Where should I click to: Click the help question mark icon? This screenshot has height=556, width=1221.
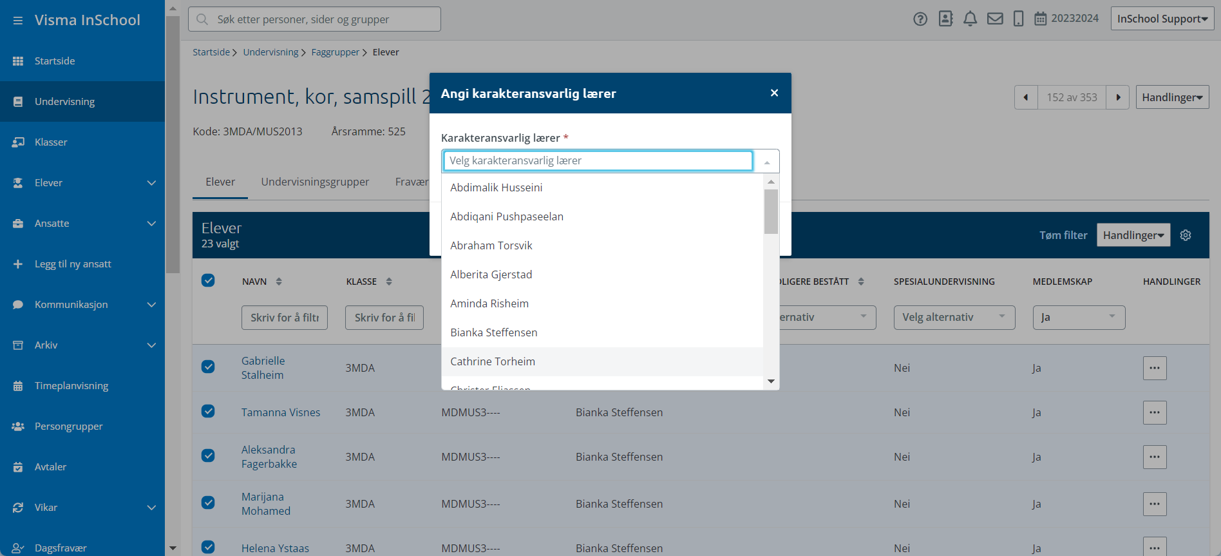click(x=920, y=19)
